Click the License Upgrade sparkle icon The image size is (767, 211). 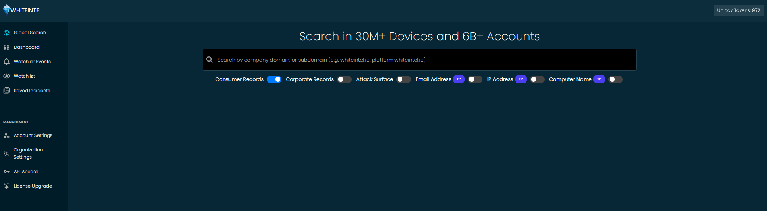(6, 186)
